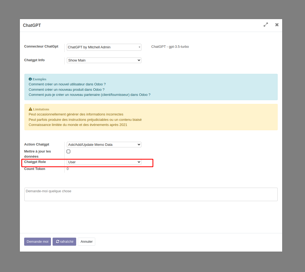Click the Count Token value 0
This screenshot has width=305, height=272.
[68, 169]
